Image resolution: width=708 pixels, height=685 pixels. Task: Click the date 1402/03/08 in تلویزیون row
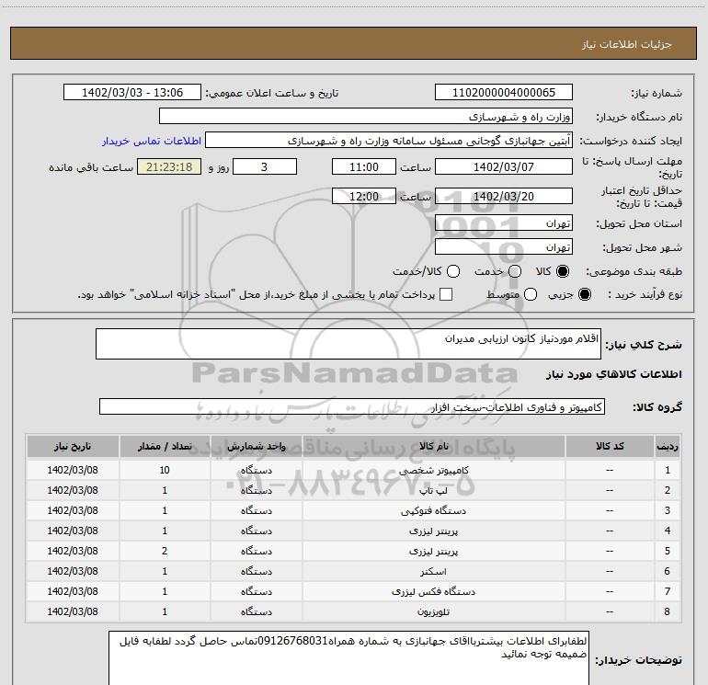coord(73,611)
